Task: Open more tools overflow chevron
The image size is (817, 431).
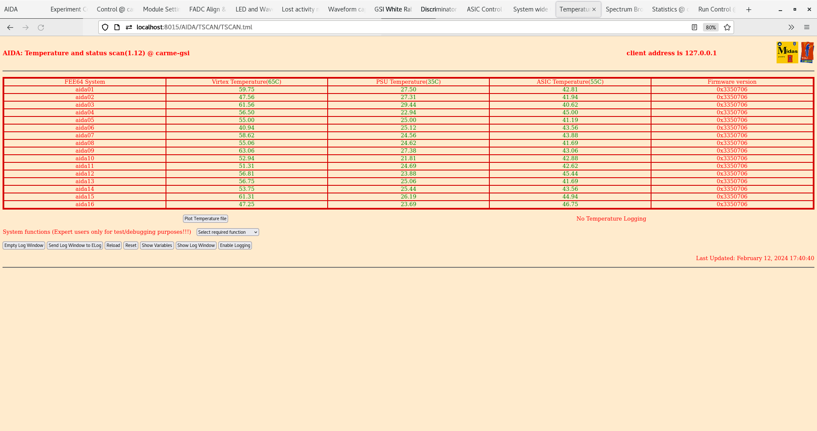Action: 791,27
